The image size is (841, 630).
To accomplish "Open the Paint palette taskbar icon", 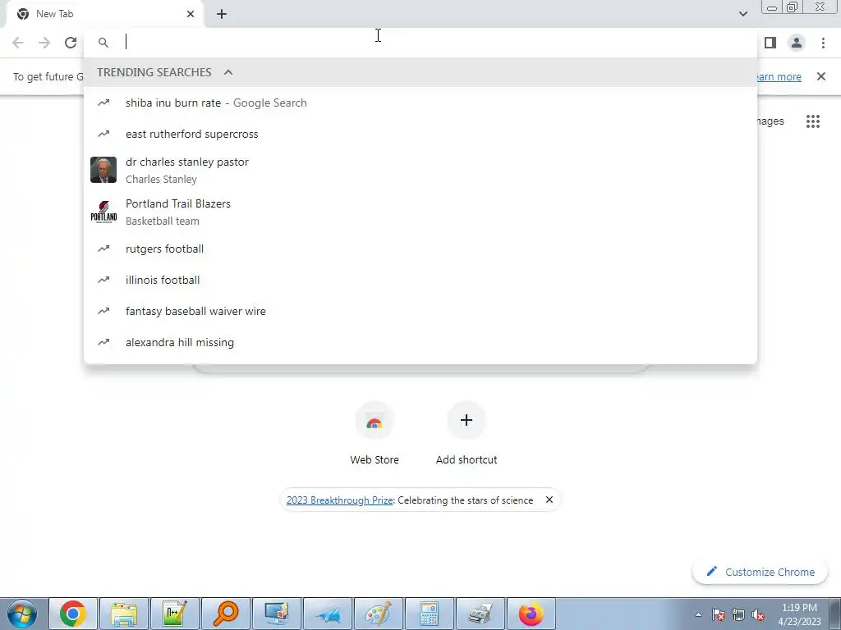I will click(378, 614).
